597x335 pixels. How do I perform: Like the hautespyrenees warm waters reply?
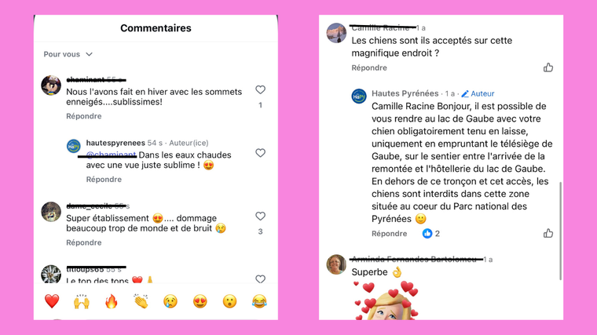[260, 155]
